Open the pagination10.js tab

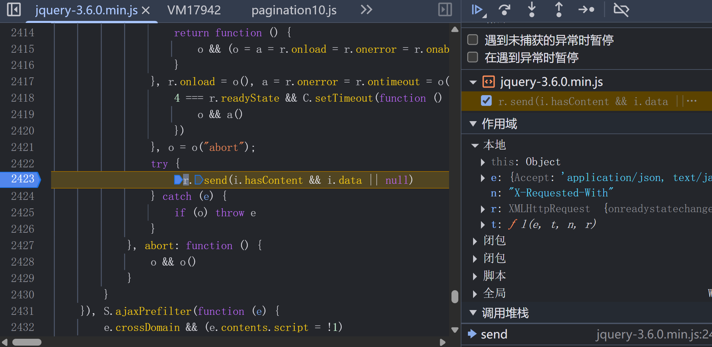[294, 10]
